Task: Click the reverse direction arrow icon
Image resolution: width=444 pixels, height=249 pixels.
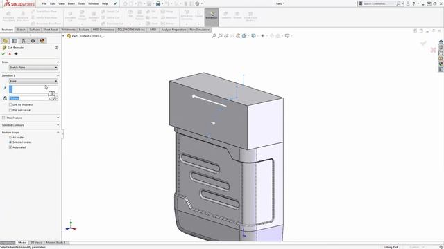Action: coord(5,89)
